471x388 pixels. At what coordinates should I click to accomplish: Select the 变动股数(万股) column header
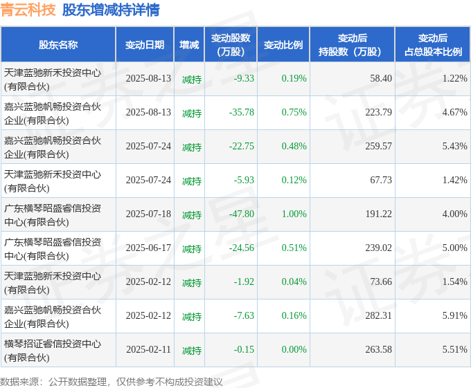pyautogui.click(x=231, y=45)
